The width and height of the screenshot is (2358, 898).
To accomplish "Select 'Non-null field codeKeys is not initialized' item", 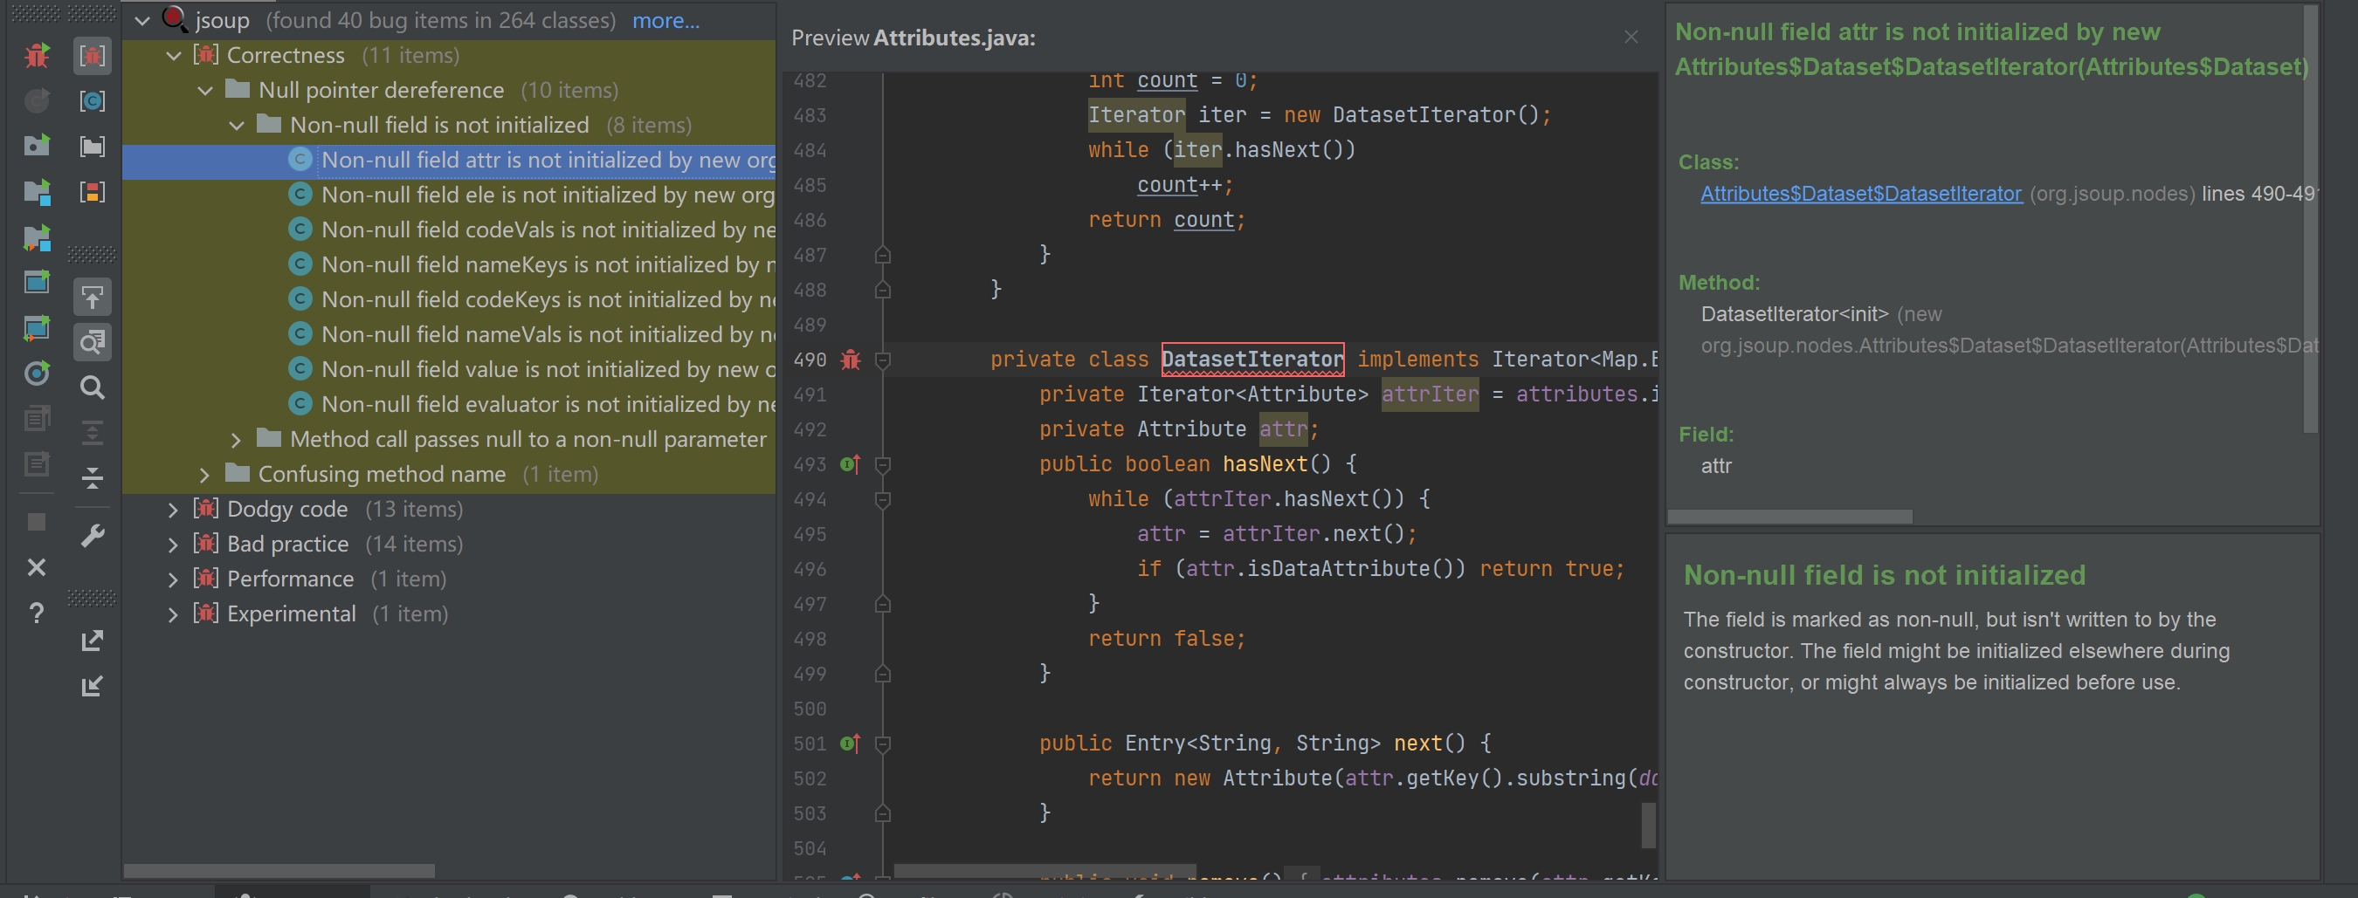I will 449,300.
